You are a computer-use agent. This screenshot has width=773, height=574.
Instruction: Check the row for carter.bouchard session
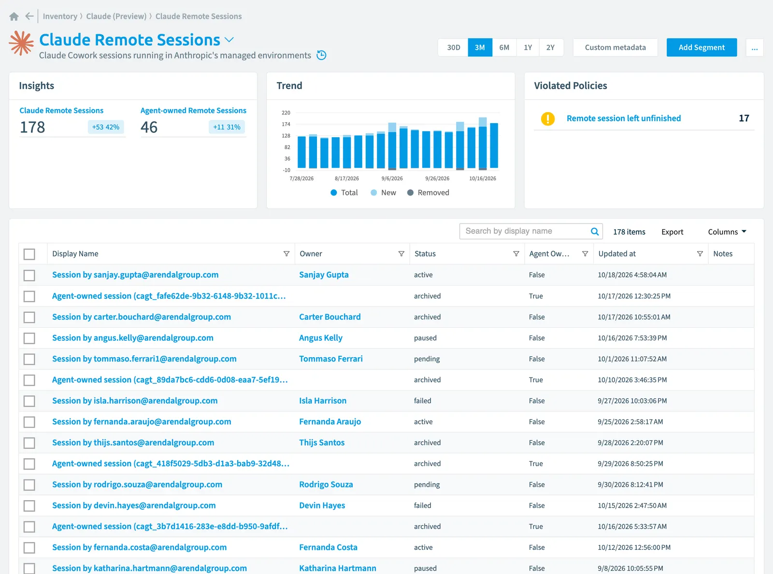tap(29, 317)
